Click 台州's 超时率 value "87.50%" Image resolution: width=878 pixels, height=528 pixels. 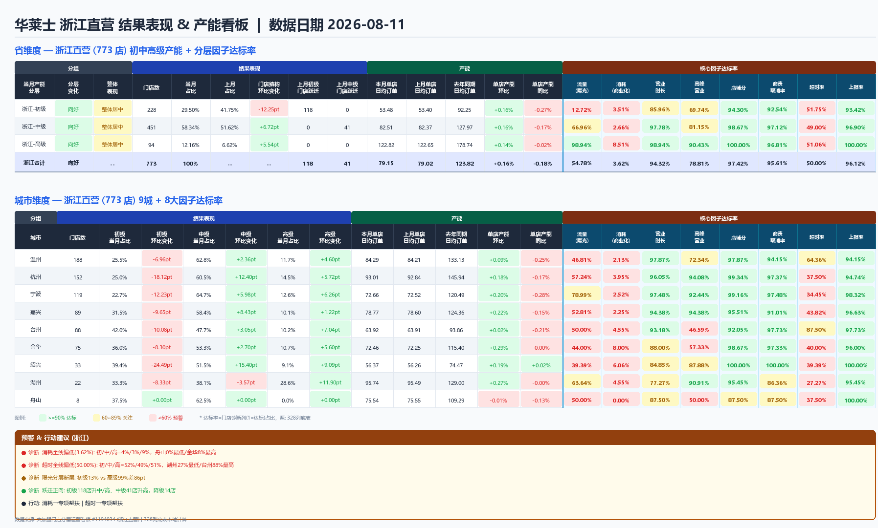[816, 330]
